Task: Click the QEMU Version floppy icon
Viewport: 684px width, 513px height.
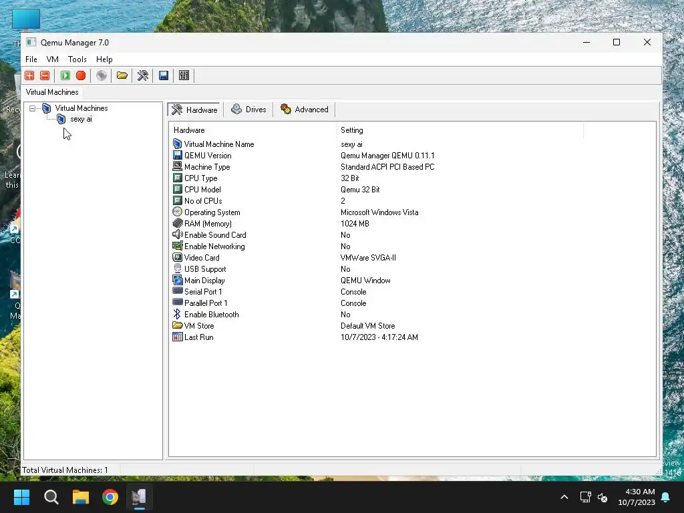Action: click(x=177, y=155)
